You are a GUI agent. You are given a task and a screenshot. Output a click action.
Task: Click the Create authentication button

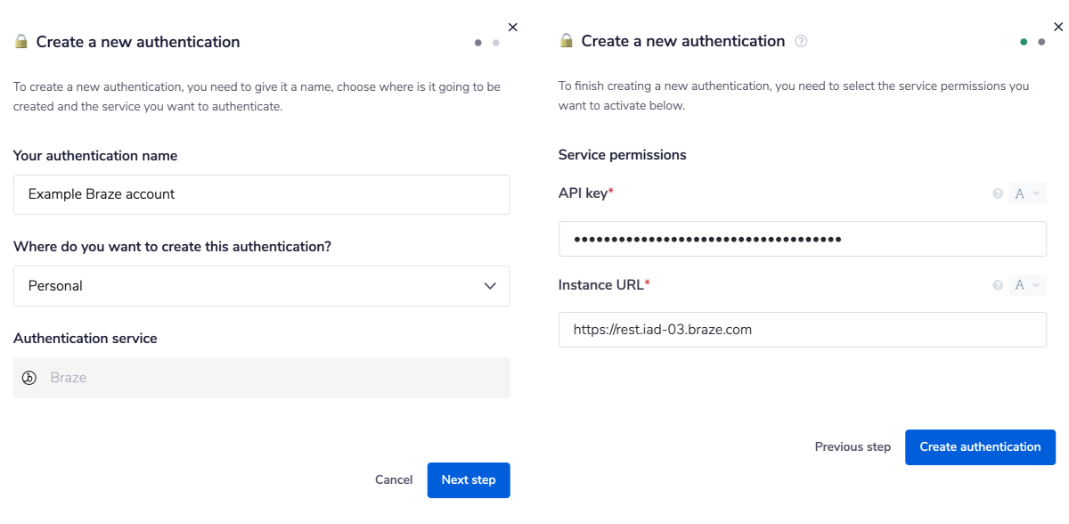tap(980, 447)
